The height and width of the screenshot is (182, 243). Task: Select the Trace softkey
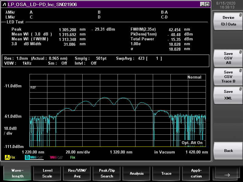point(166,173)
